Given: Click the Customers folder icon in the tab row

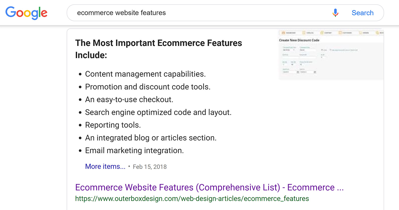Looking at the screenshot, I should [x=340, y=33].
